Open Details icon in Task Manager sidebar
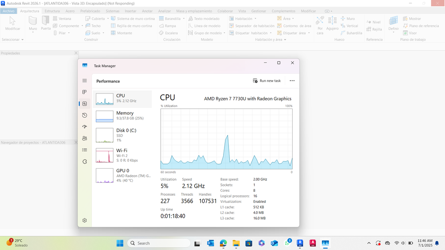 point(85,150)
